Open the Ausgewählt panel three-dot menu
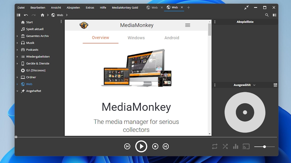 click(x=215, y=85)
